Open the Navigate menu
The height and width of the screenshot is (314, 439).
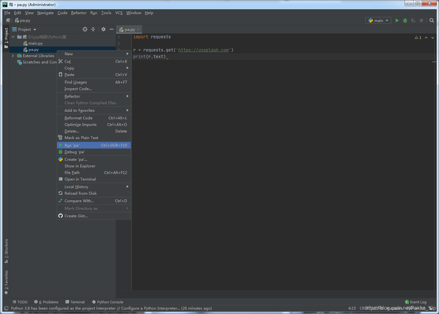tap(45, 13)
